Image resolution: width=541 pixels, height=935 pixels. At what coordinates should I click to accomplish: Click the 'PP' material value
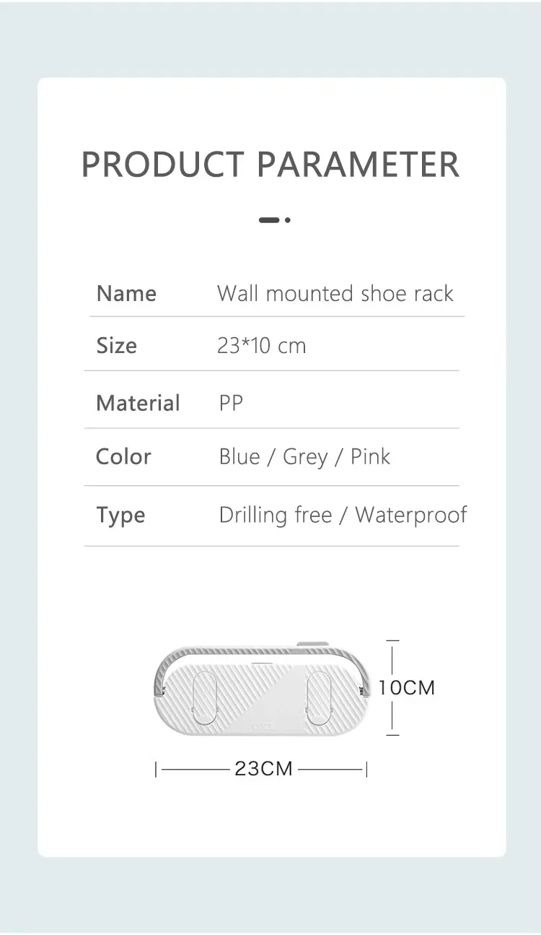(231, 402)
